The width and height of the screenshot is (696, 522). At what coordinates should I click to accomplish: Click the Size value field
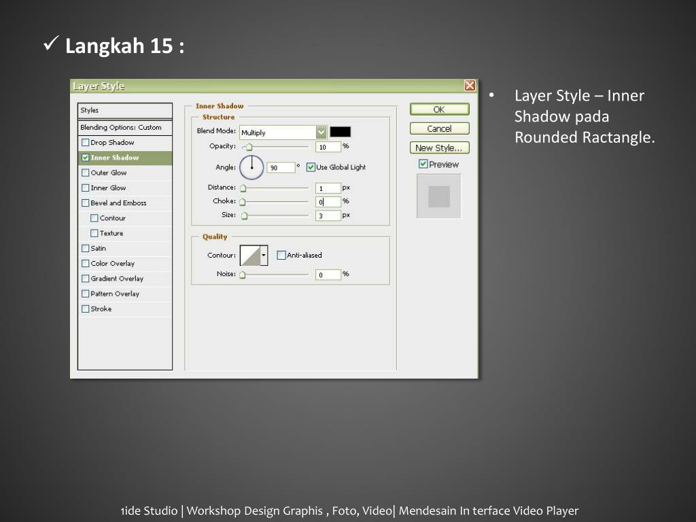coord(328,215)
